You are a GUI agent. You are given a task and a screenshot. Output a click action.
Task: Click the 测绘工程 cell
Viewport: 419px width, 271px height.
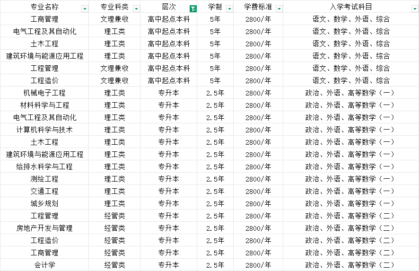click(x=44, y=179)
